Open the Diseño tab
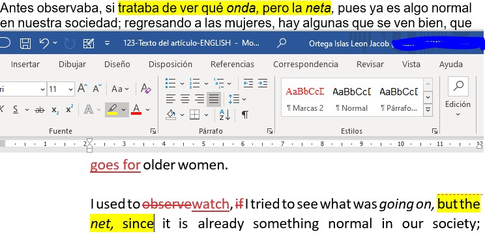This screenshot has width=485, height=236. tap(117, 65)
